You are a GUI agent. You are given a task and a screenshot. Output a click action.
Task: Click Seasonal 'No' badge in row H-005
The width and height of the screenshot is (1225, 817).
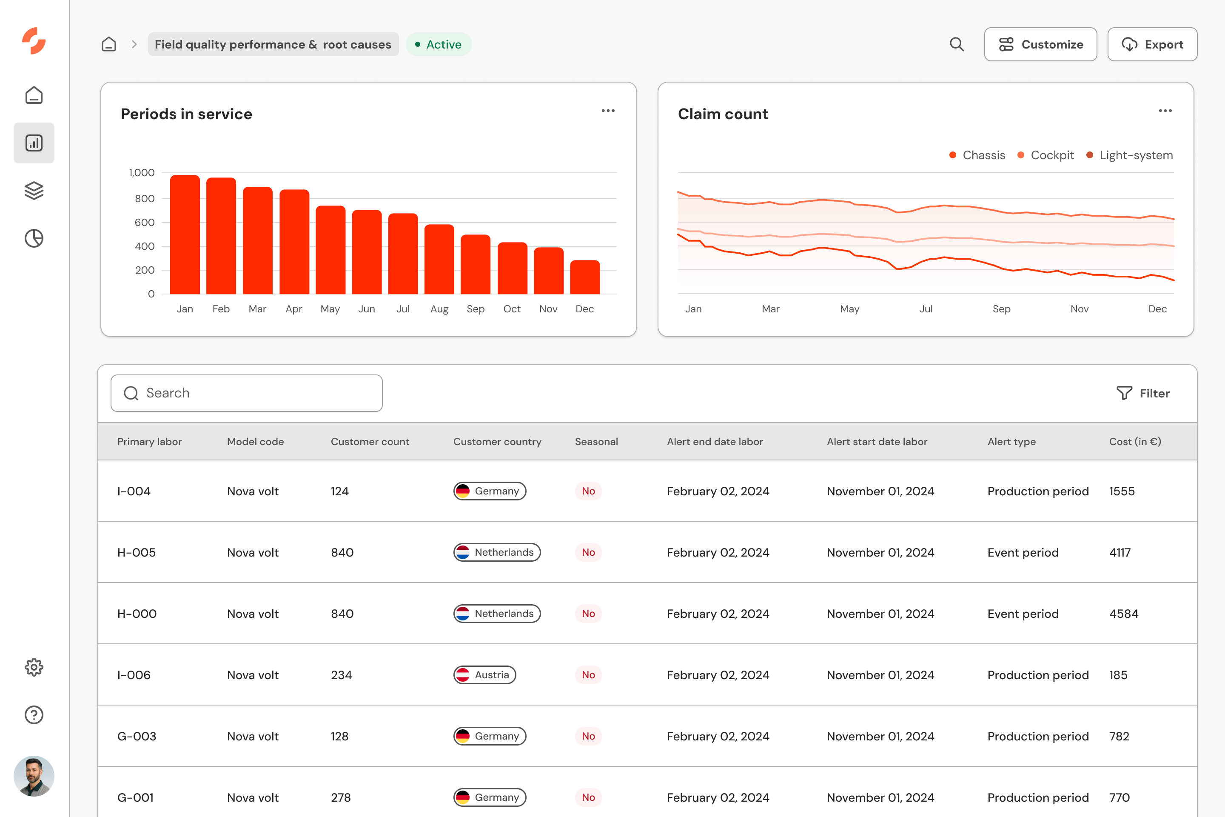click(x=589, y=552)
